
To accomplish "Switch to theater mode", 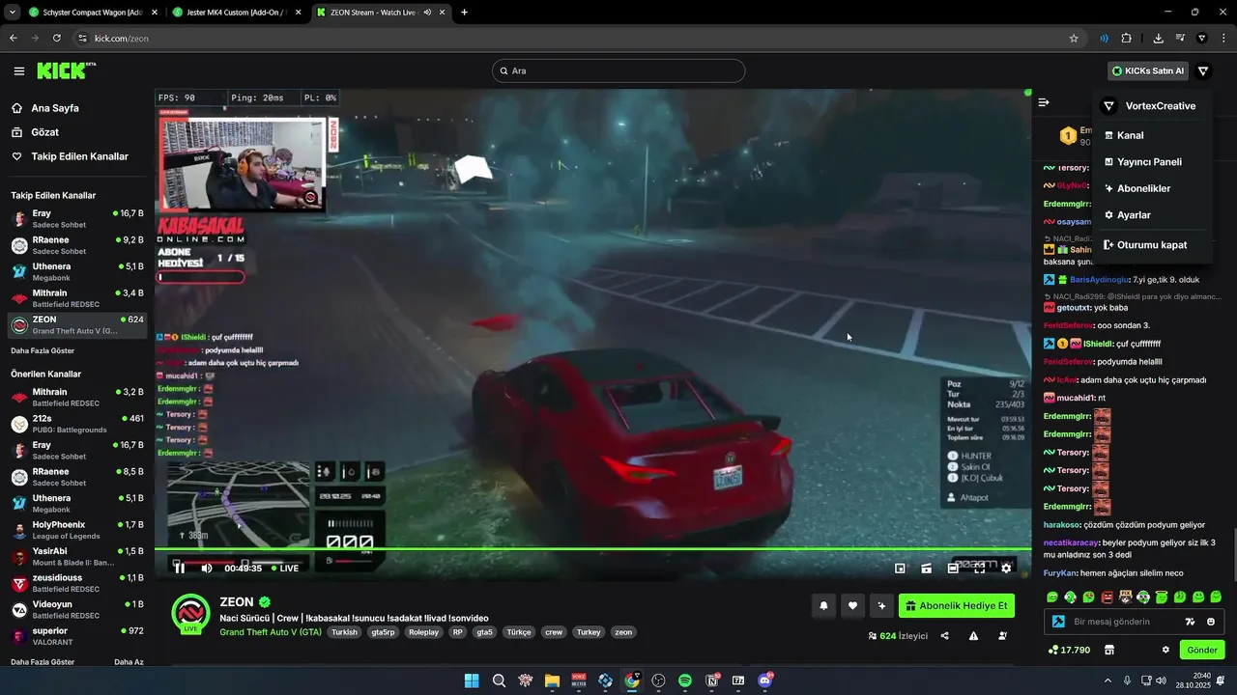I will pyautogui.click(x=953, y=568).
